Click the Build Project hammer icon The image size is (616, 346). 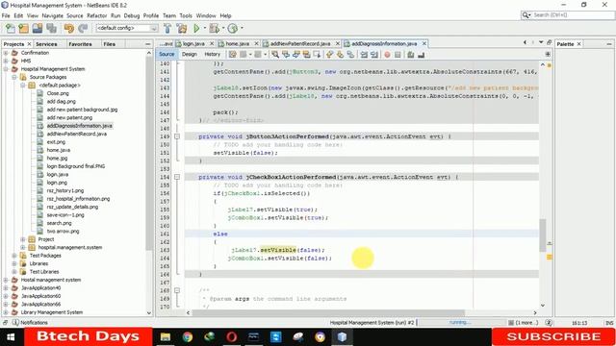(x=167, y=28)
